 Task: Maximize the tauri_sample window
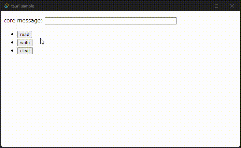(216, 6)
